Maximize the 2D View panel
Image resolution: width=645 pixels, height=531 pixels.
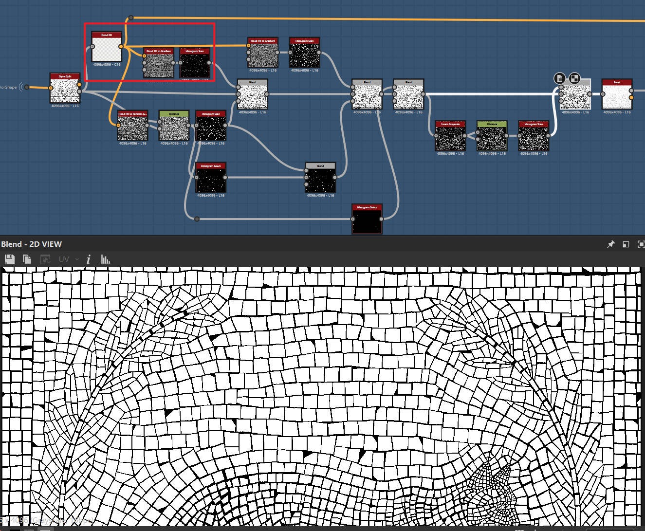tap(641, 244)
